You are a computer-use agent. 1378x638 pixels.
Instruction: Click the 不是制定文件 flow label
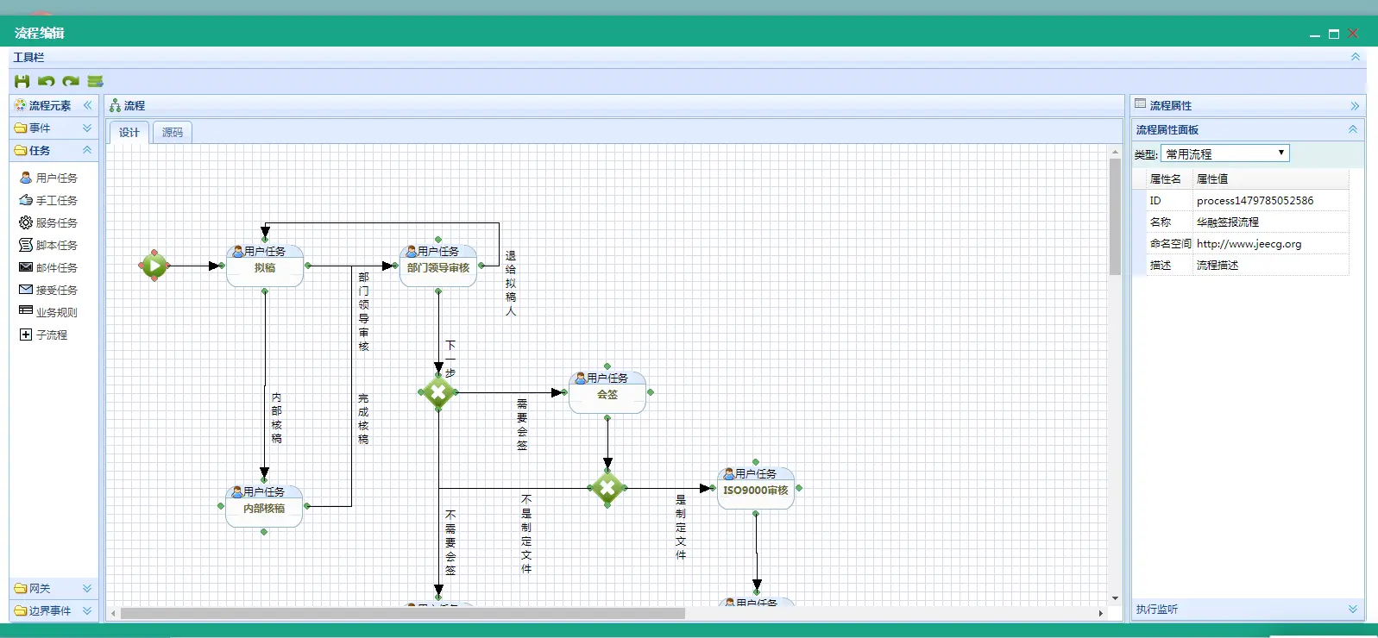(526, 534)
